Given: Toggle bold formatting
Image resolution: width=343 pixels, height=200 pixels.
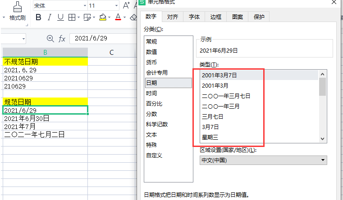Looking at the screenshot, I should (38, 17).
